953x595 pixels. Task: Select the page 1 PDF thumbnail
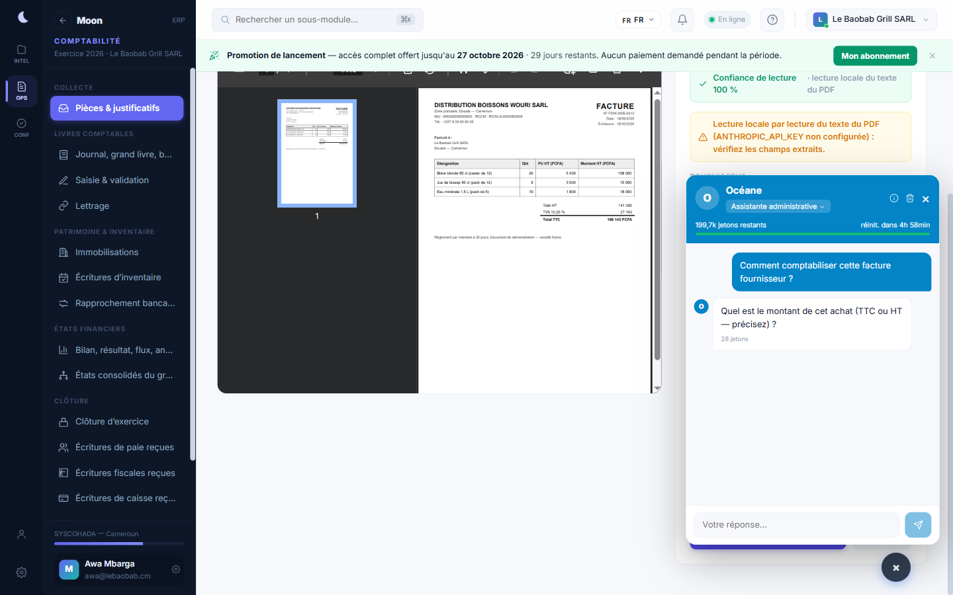tap(317, 153)
